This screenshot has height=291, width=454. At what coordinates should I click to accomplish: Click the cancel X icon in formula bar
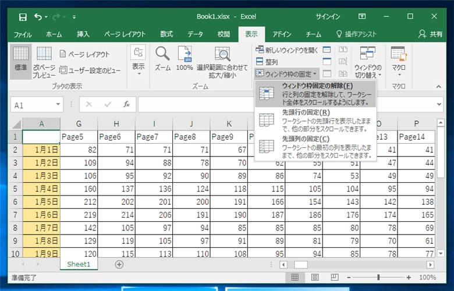tap(89, 104)
